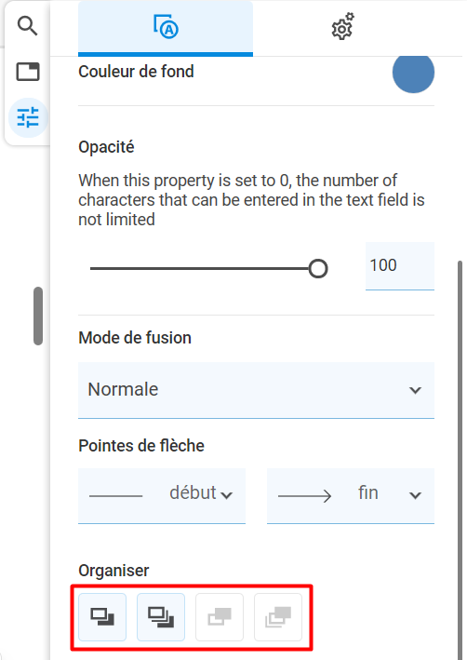
Task: Switch to the gear settings tab
Action: (343, 27)
